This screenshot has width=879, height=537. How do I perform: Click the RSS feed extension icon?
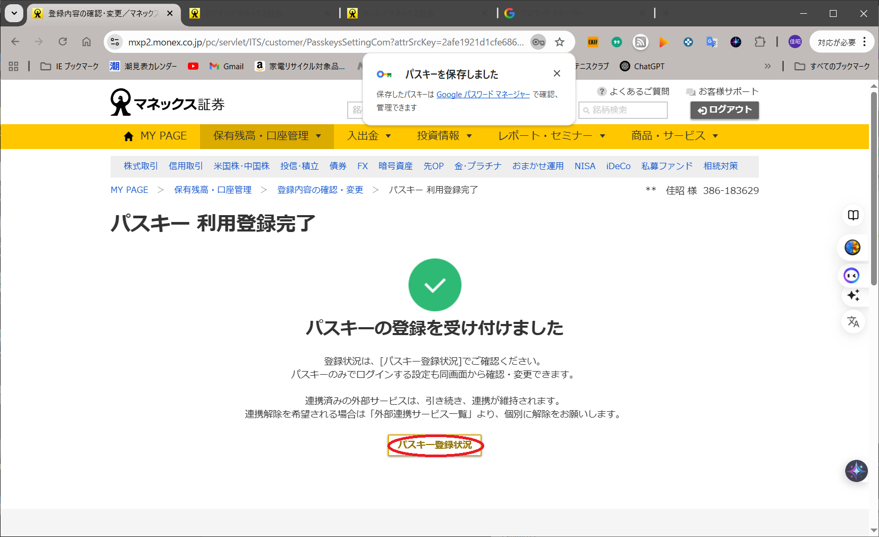coord(640,42)
